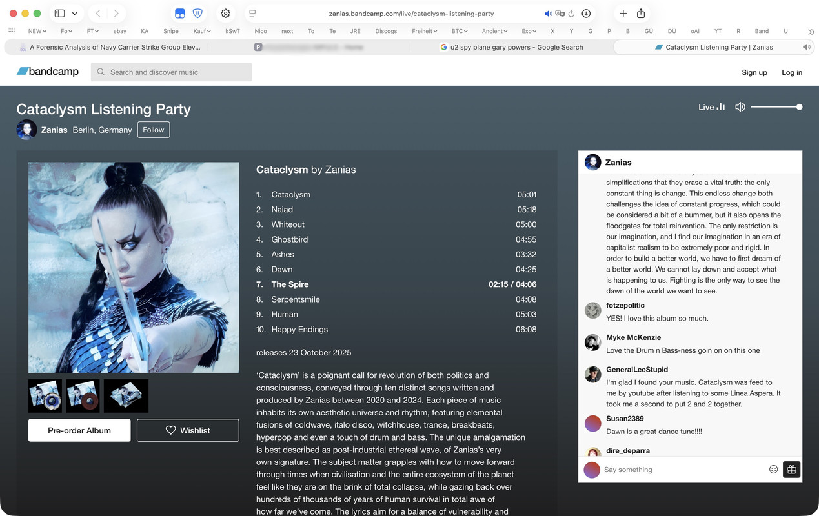Open the ebay bookmark
This screenshot has width=819, height=516.
(119, 31)
